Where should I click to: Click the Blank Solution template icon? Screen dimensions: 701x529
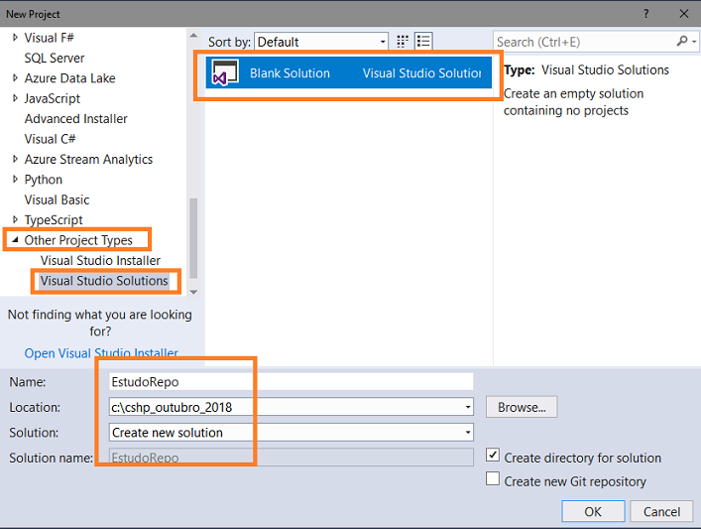point(225,72)
